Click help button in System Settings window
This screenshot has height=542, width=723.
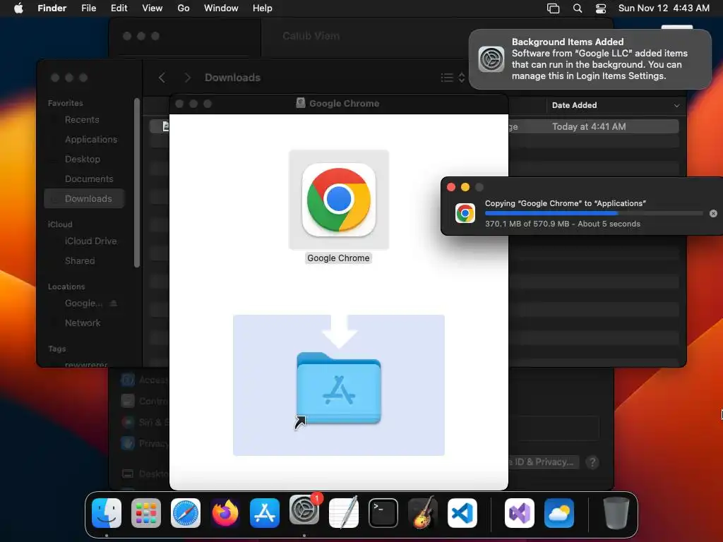[592, 462]
